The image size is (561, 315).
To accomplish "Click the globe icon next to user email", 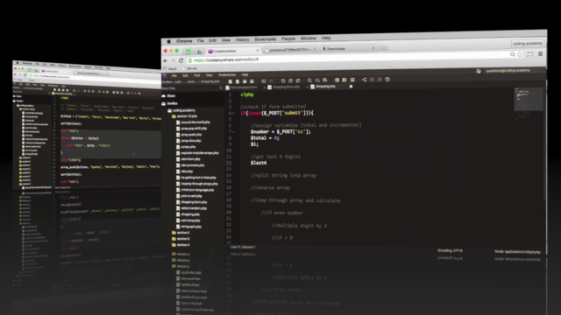I will click(x=479, y=71).
